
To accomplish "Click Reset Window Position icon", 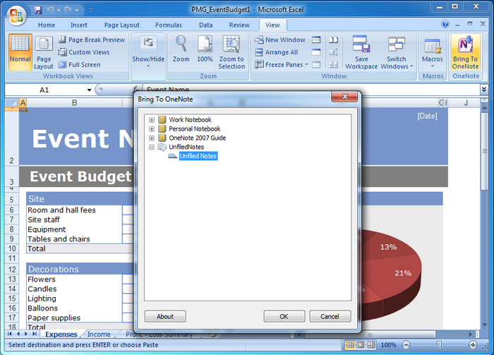I will pyautogui.click(x=333, y=64).
